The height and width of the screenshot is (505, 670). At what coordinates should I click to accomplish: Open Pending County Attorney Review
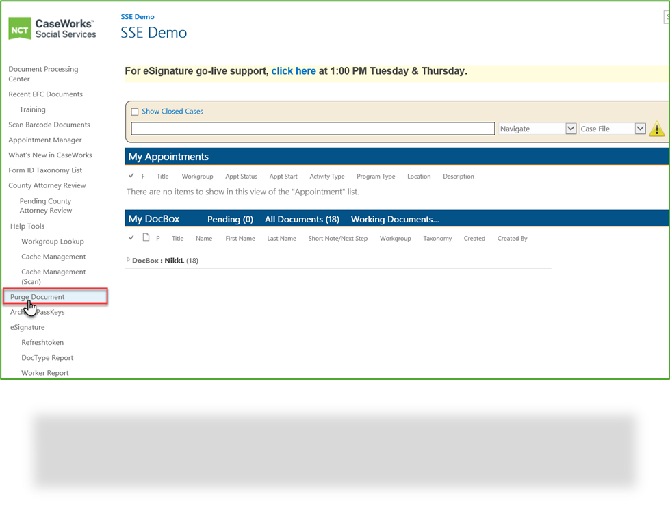coord(46,205)
